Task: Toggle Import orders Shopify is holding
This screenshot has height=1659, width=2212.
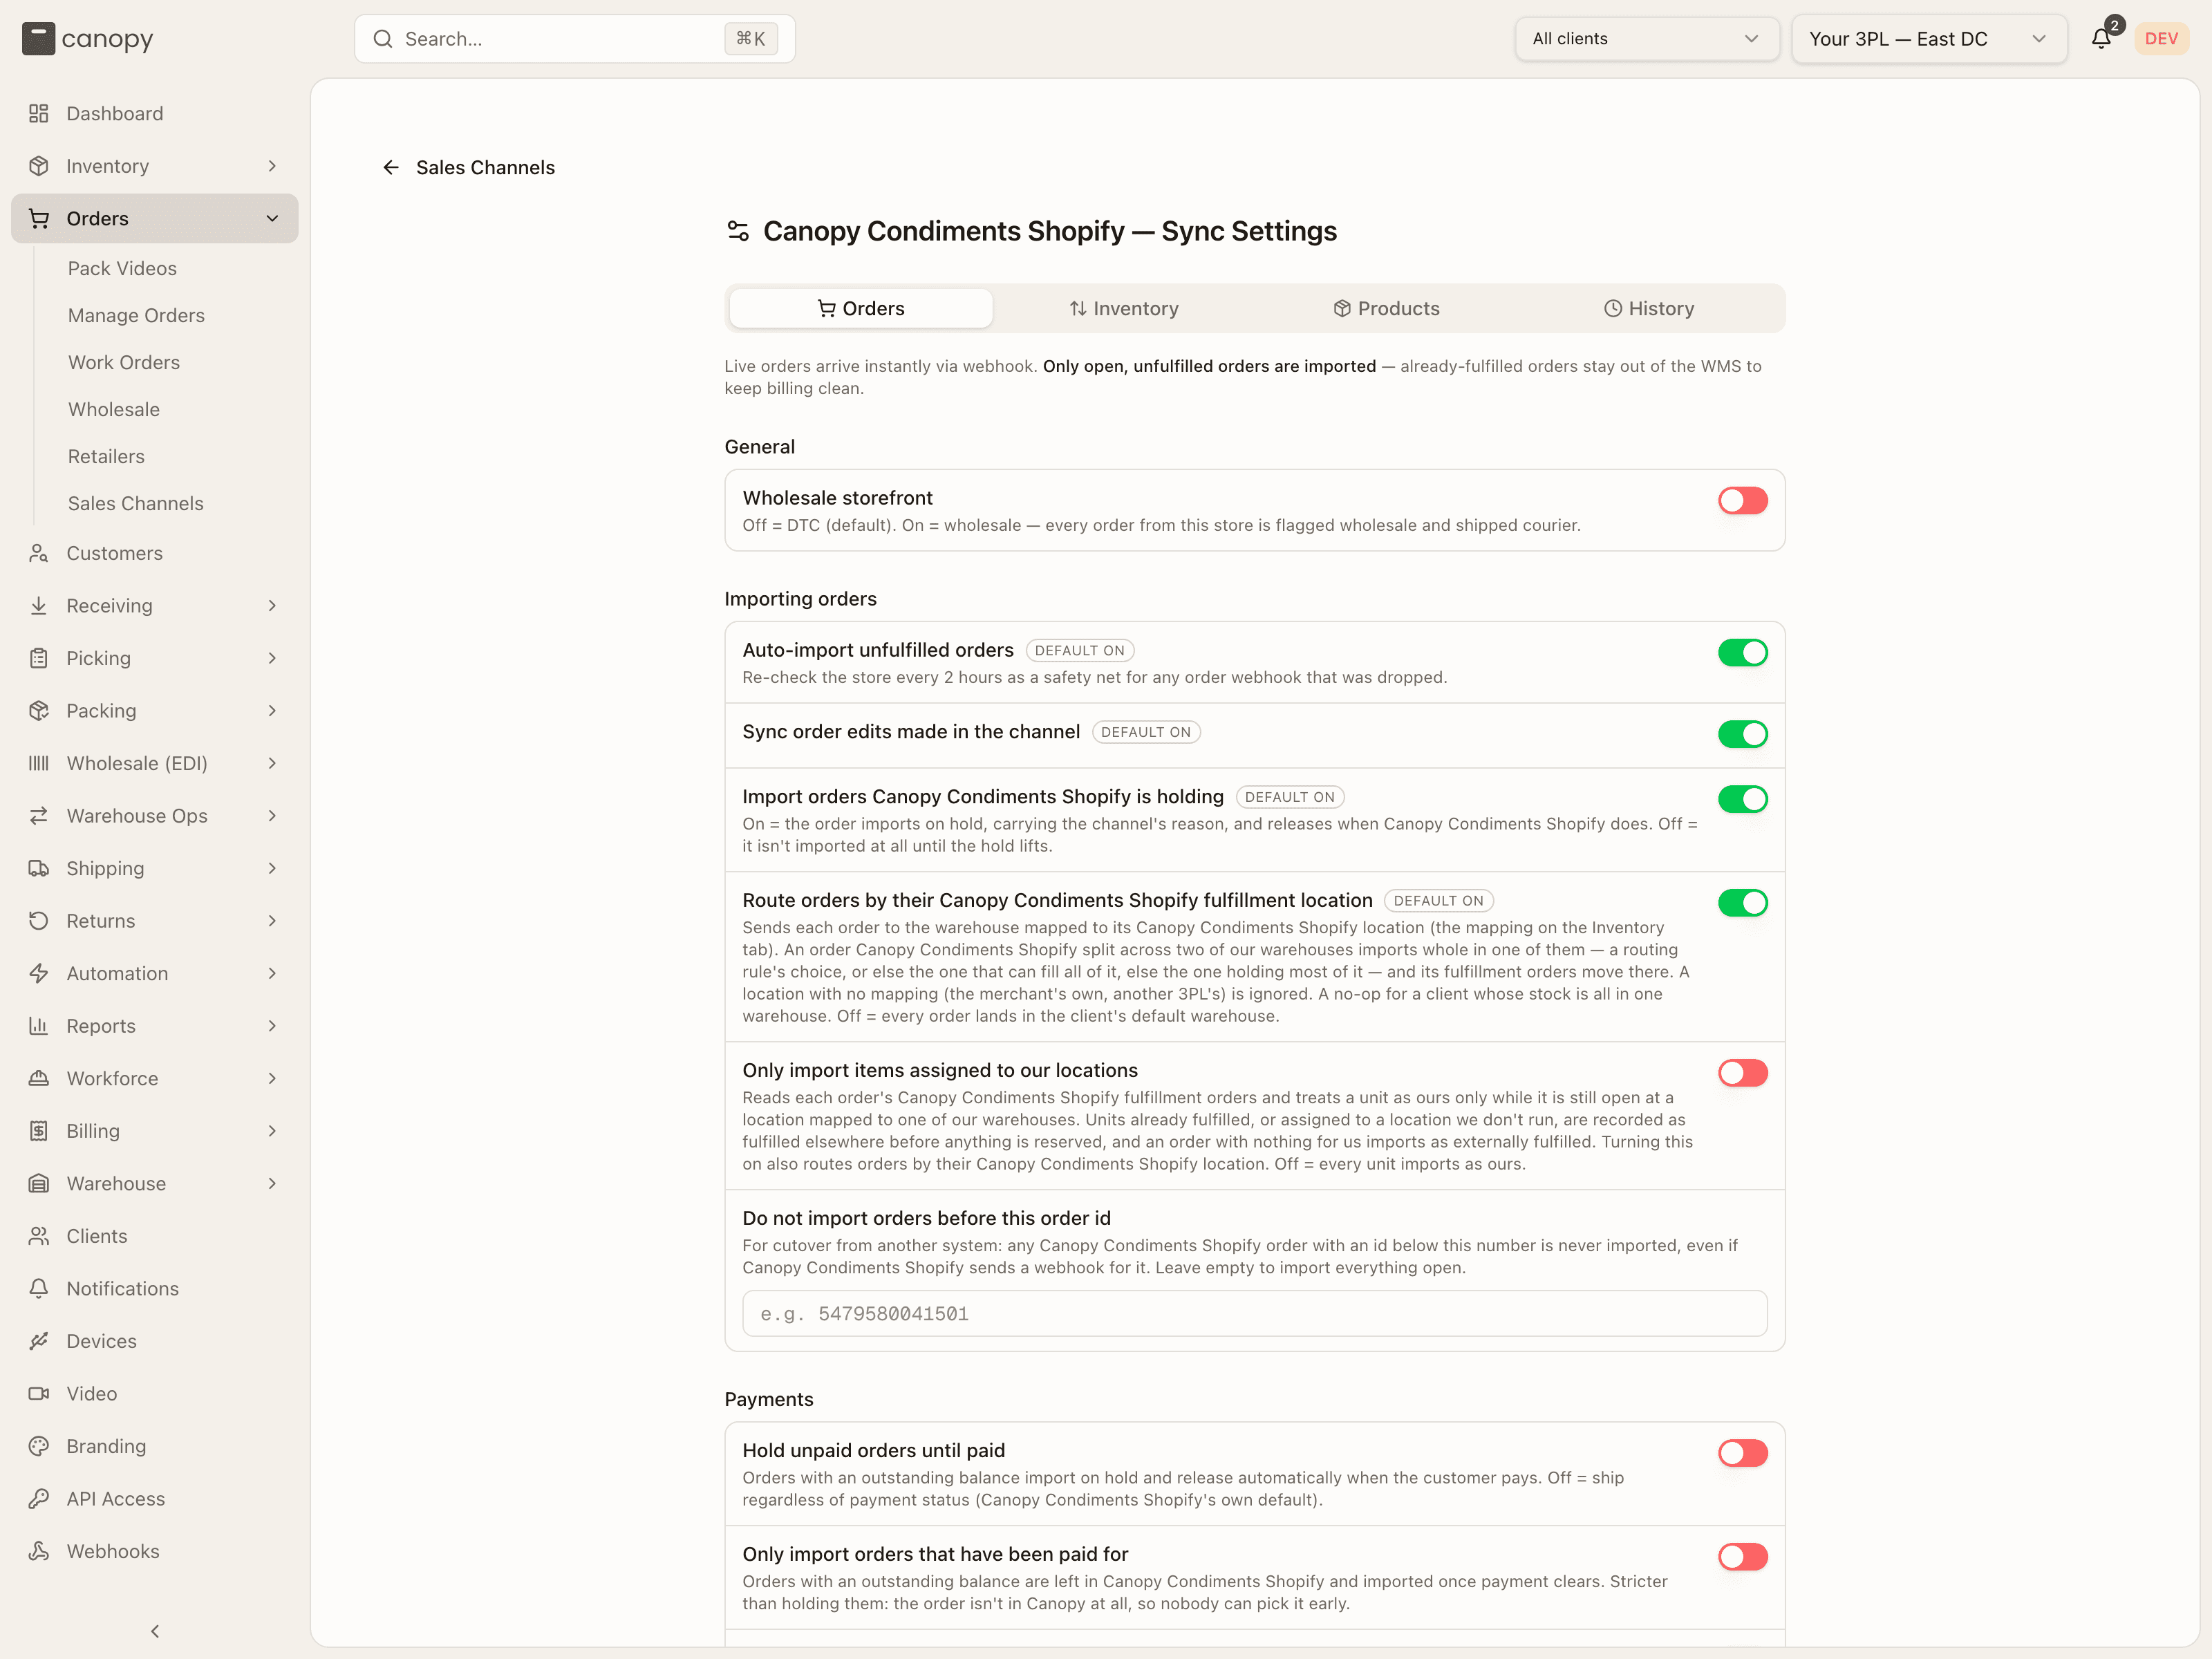Action: point(1742,799)
